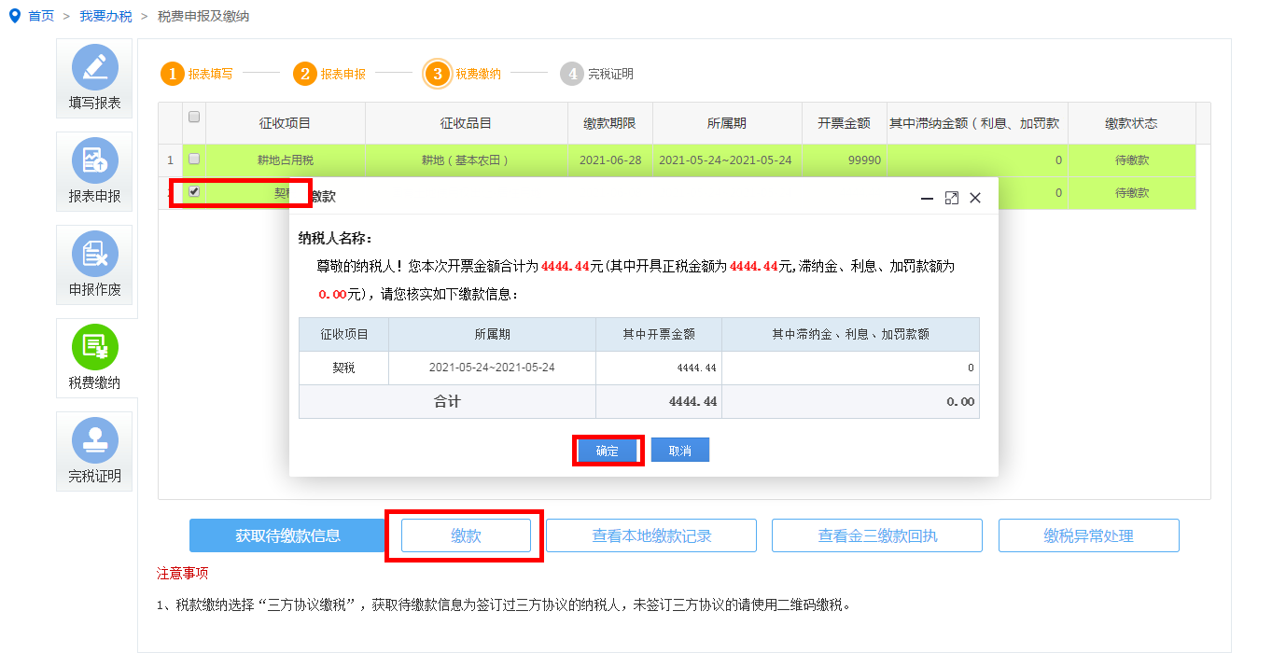Click 取消 in the 缴款 dialog
The height and width of the screenshot is (653, 1272).
click(x=680, y=451)
